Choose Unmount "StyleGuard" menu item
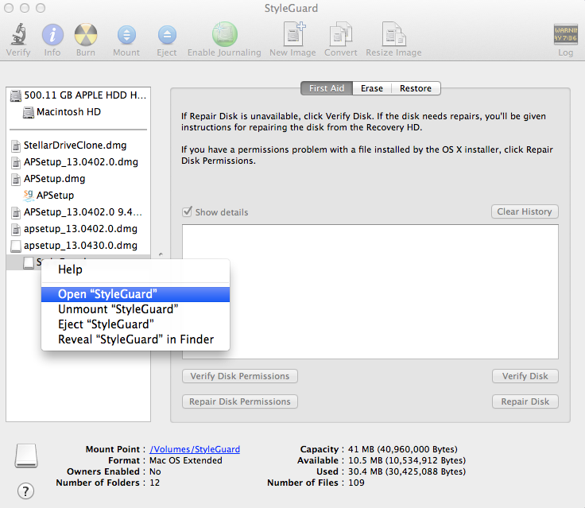Screen dimensions: 585x508 [x=135, y=309]
